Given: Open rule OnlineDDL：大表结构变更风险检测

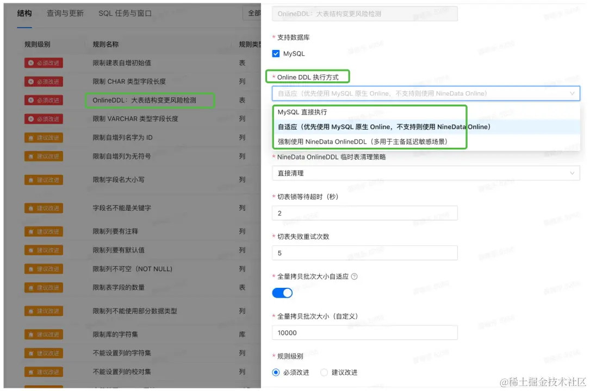Looking at the screenshot, I should click(x=144, y=100).
